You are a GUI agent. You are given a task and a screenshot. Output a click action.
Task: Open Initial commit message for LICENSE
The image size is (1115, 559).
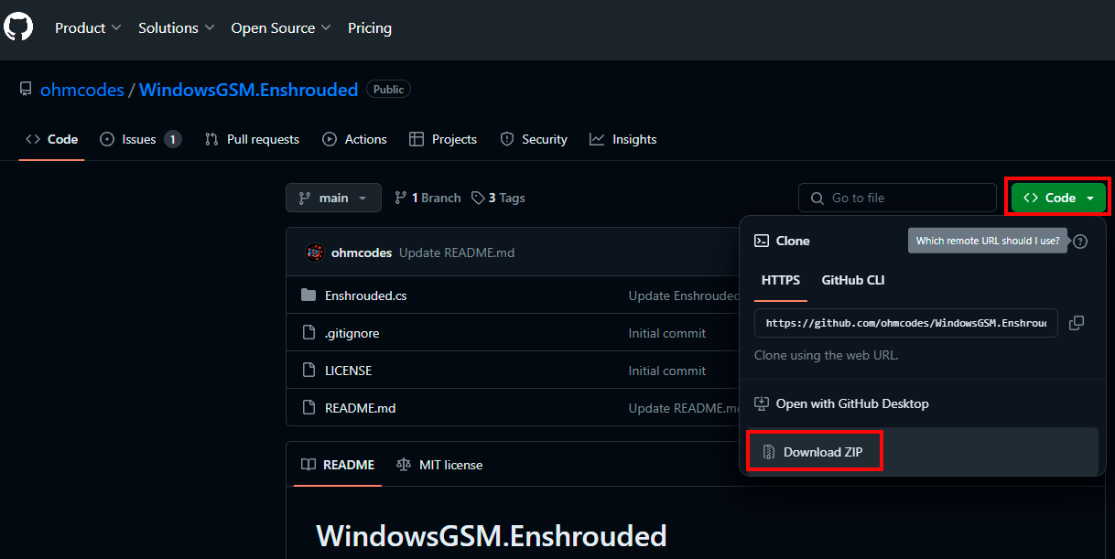(x=667, y=371)
